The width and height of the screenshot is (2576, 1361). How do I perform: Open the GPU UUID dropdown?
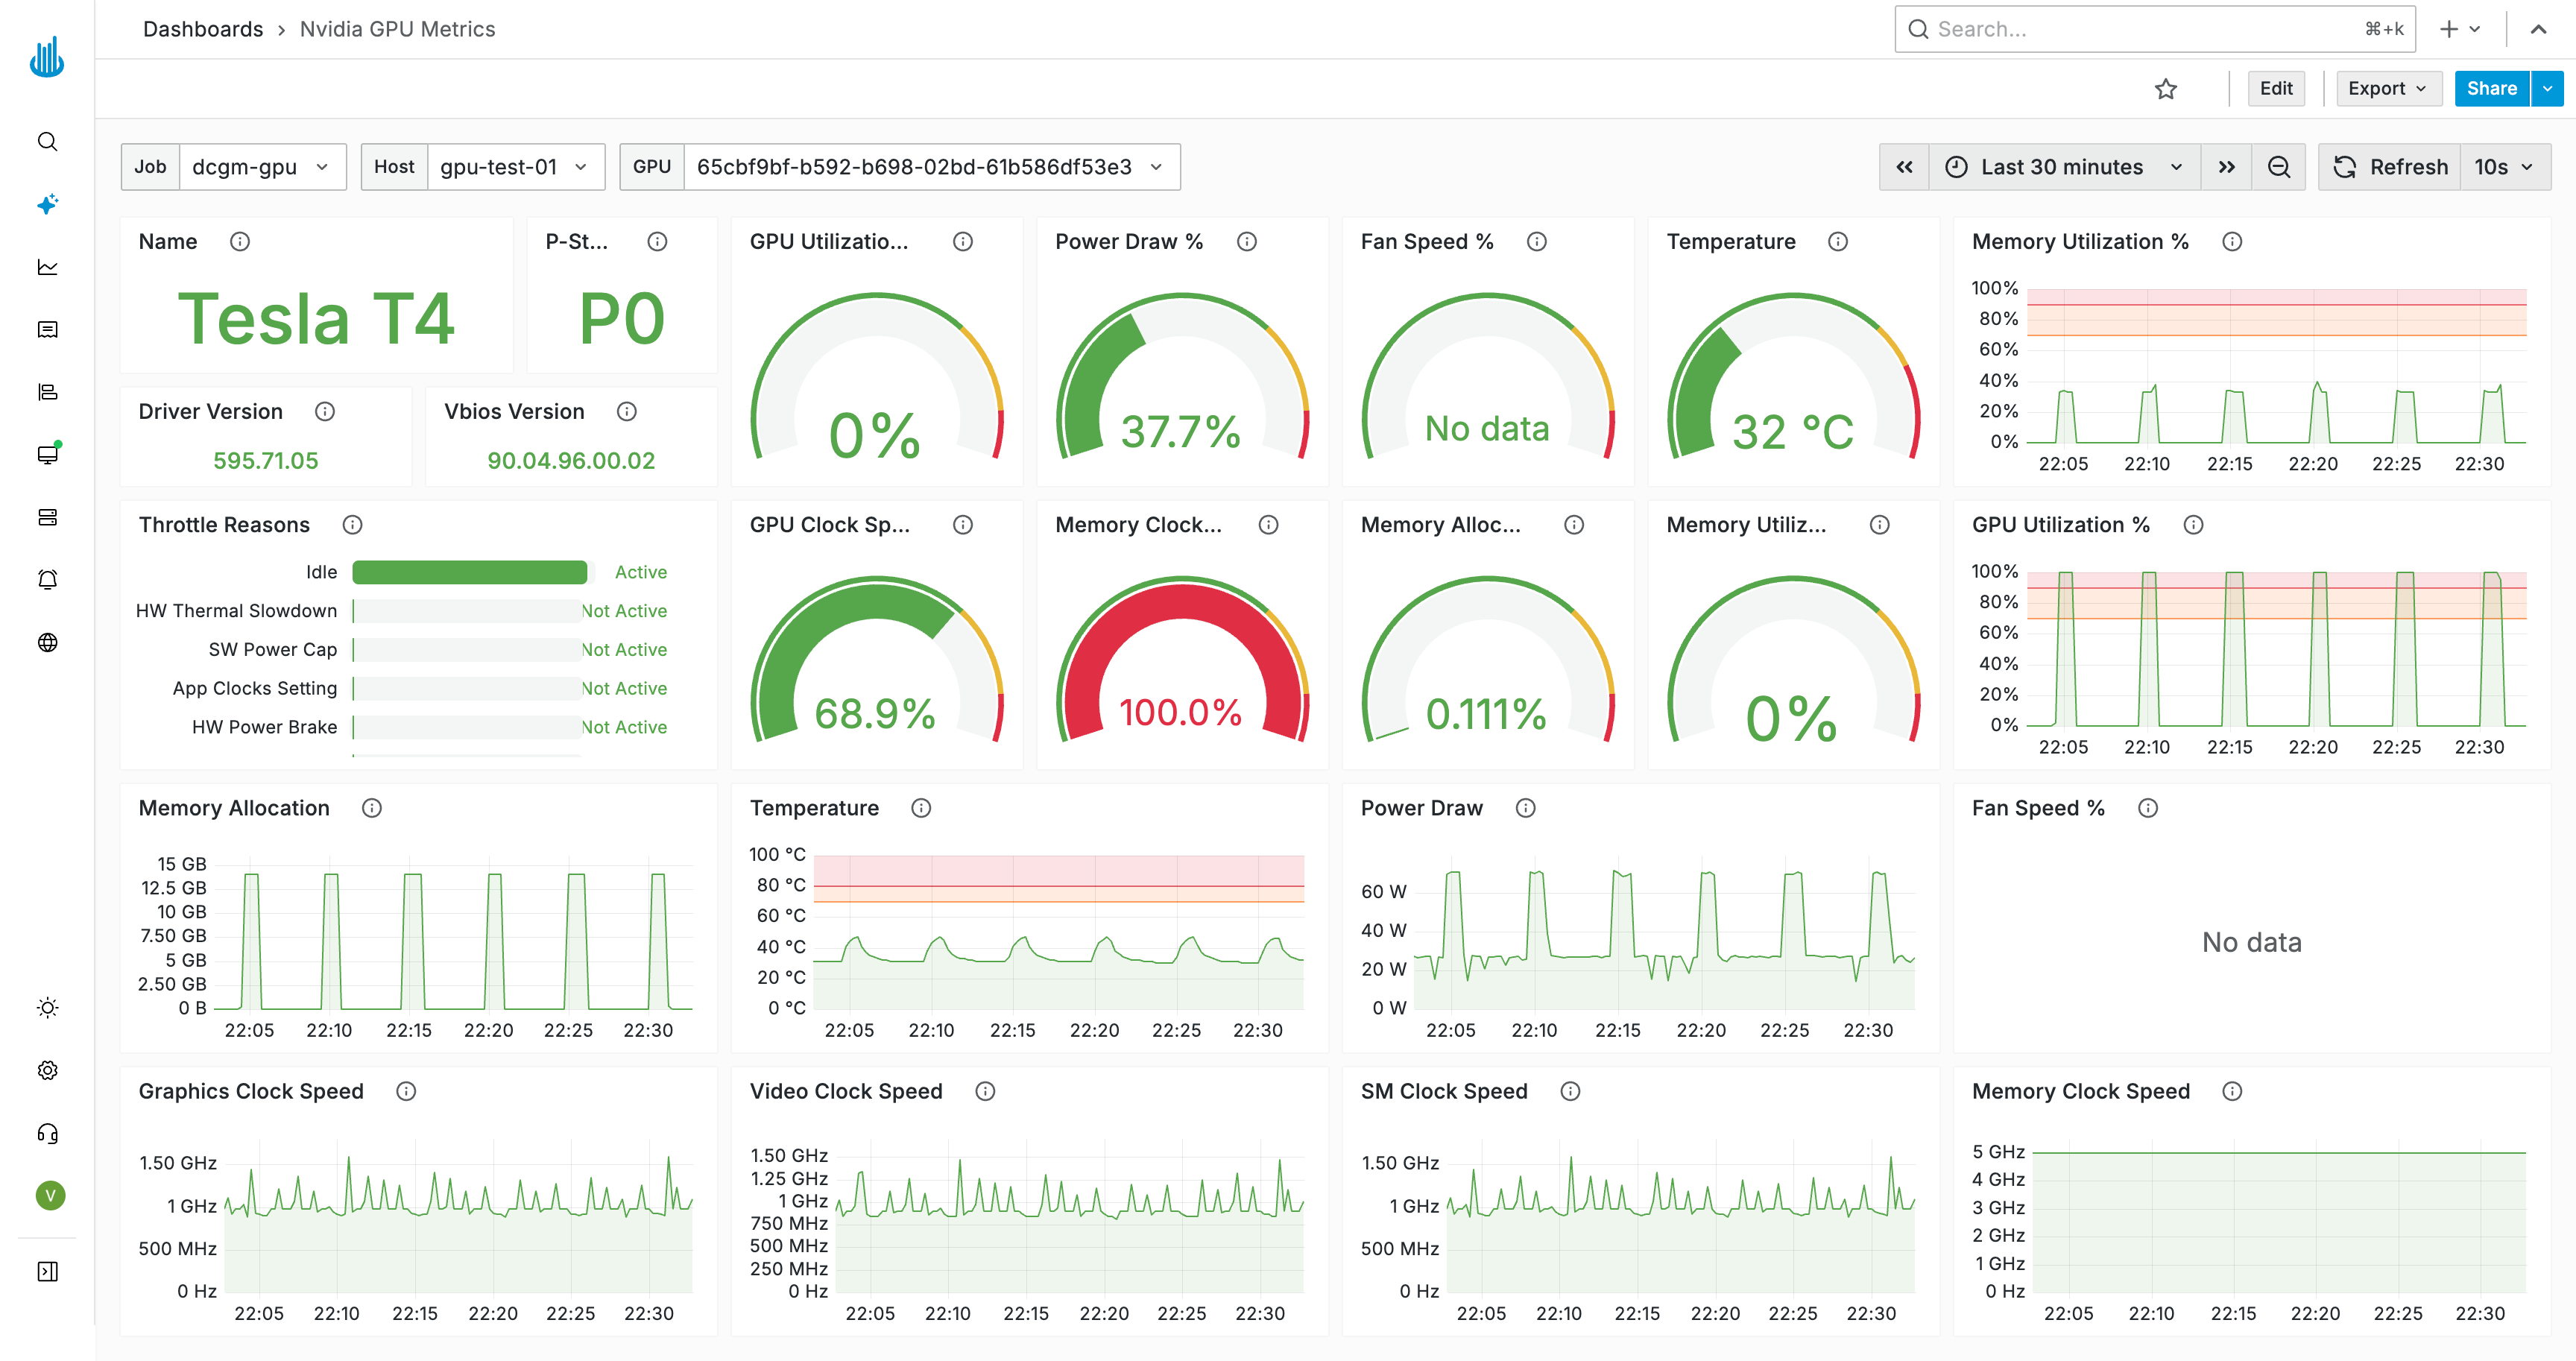click(931, 167)
